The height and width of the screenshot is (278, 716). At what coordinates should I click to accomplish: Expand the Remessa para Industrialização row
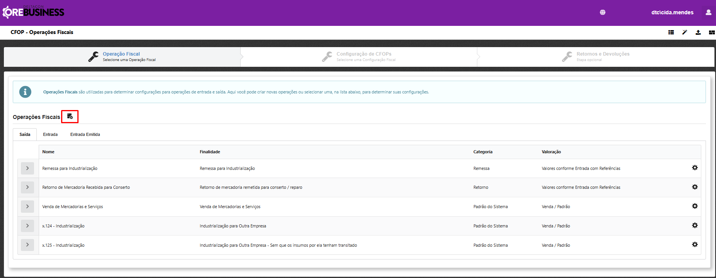(x=27, y=168)
